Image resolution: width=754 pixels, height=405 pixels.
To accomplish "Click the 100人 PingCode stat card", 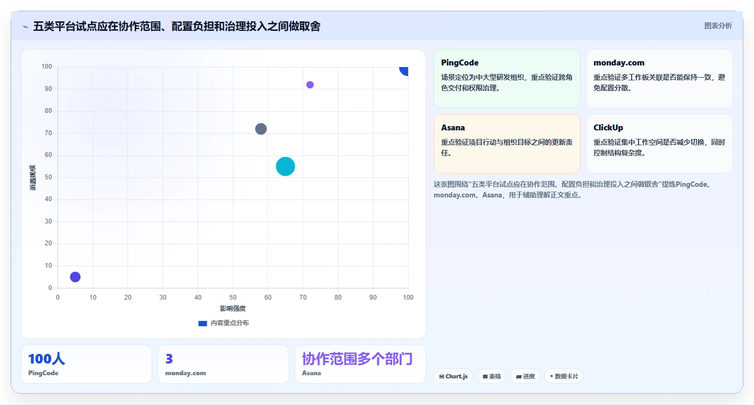I will click(87, 364).
